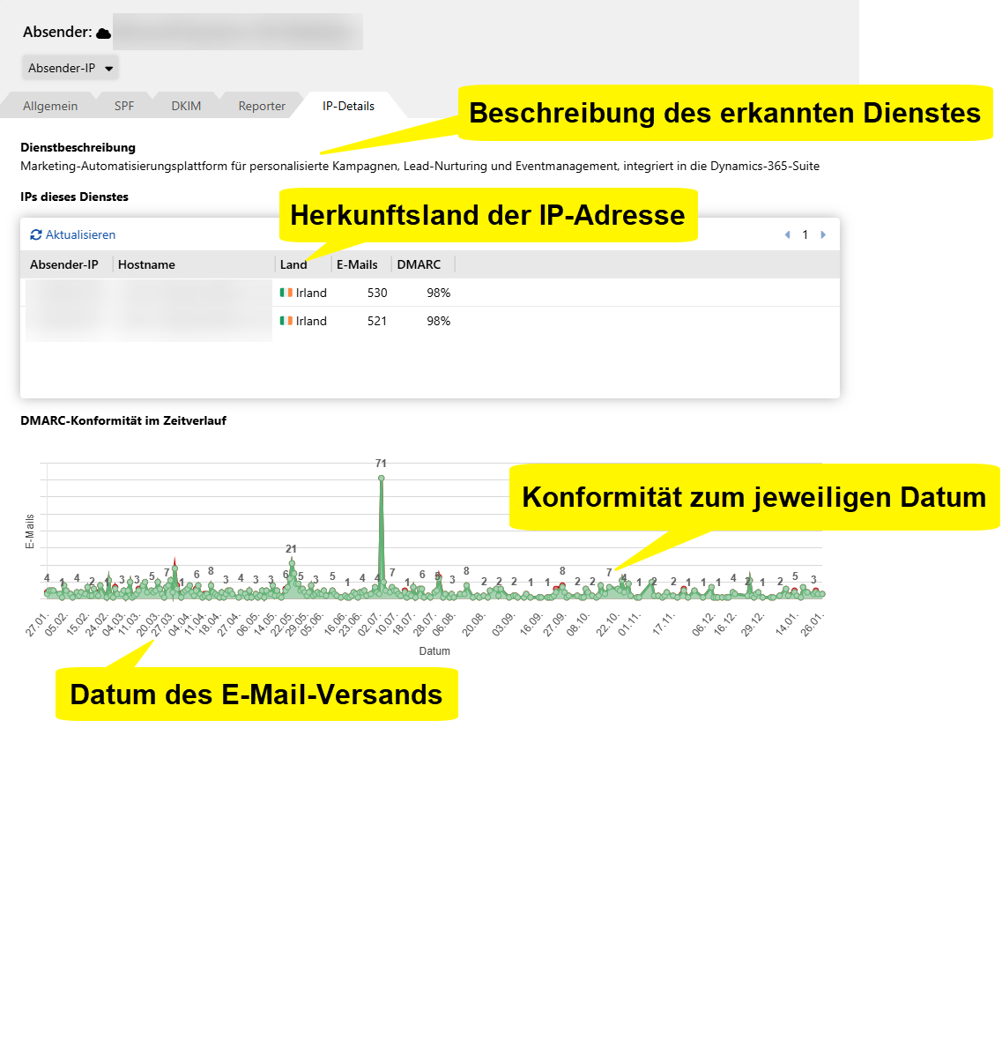Open the Absender-IP dropdown selector
The height and width of the screenshot is (1040, 1002).
(71, 68)
